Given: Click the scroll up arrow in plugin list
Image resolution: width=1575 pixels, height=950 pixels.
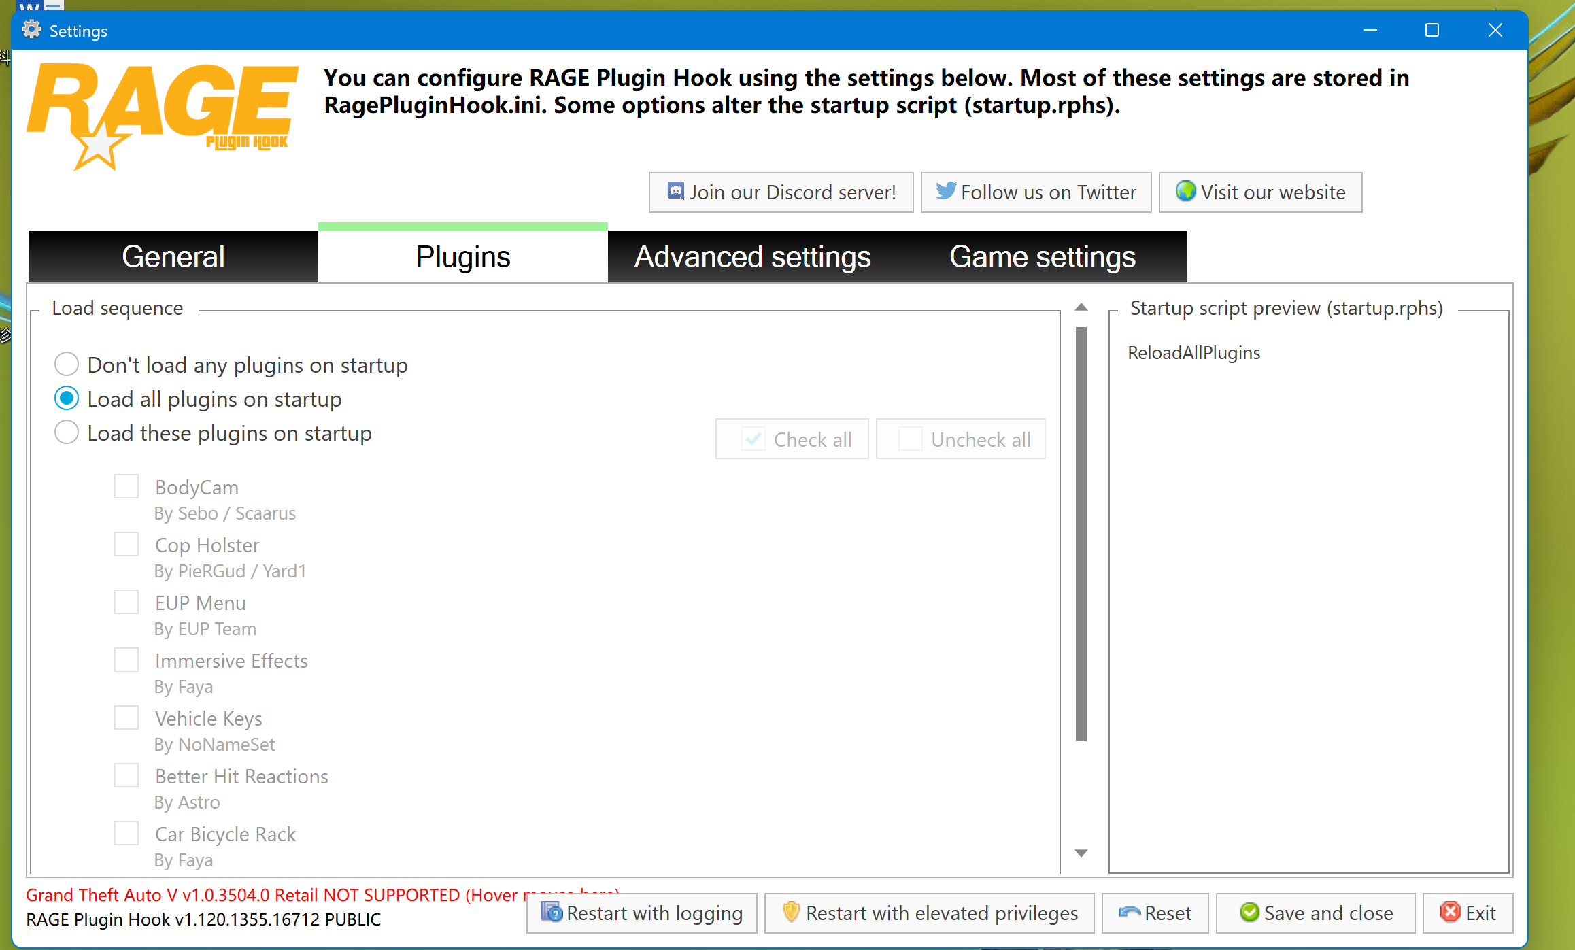Looking at the screenshot, I should pos(1081,307).
